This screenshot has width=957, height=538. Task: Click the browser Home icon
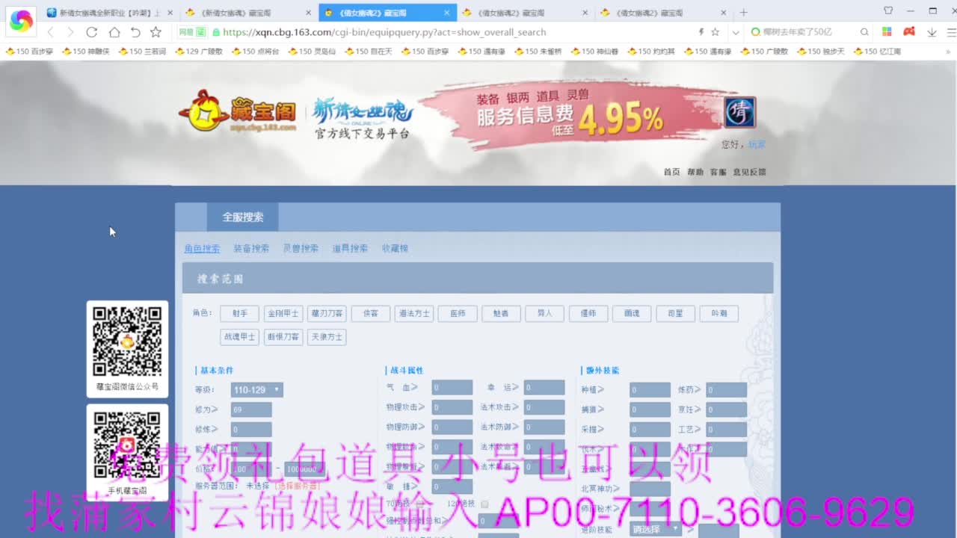point(114,32)
